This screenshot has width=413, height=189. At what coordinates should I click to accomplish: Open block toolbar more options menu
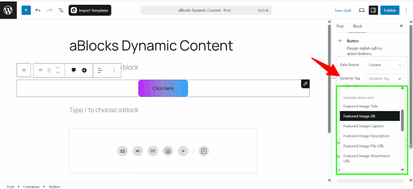click(x=114, y=70)
